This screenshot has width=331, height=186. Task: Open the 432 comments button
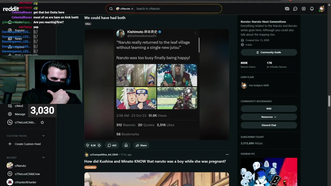click(112, 145)
